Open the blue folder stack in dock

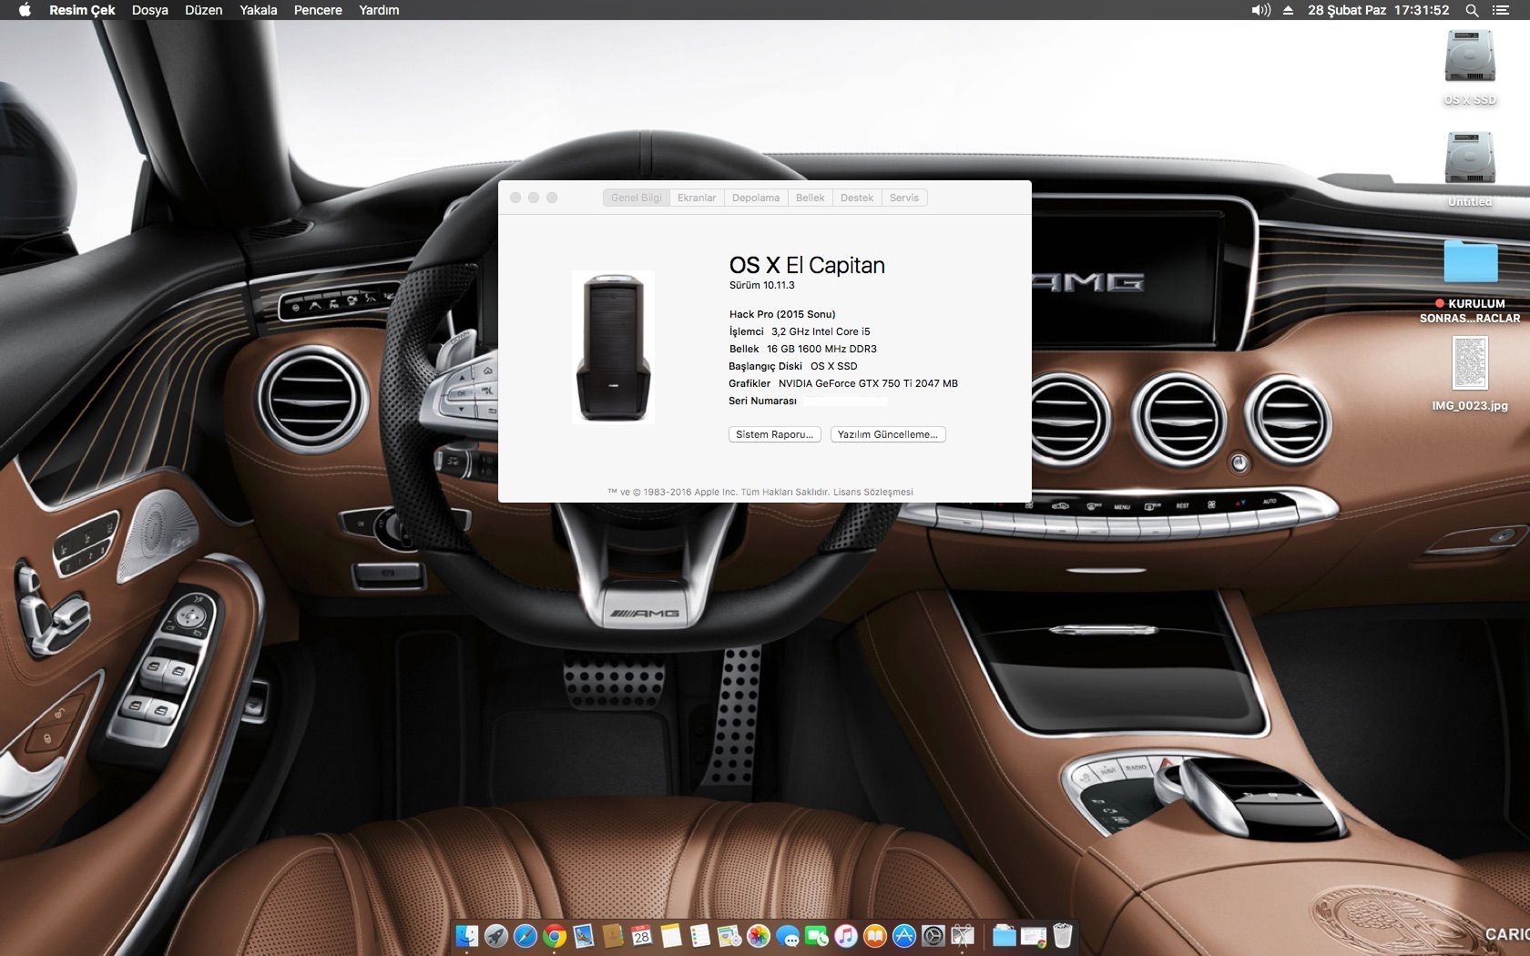coord(1005,935)
